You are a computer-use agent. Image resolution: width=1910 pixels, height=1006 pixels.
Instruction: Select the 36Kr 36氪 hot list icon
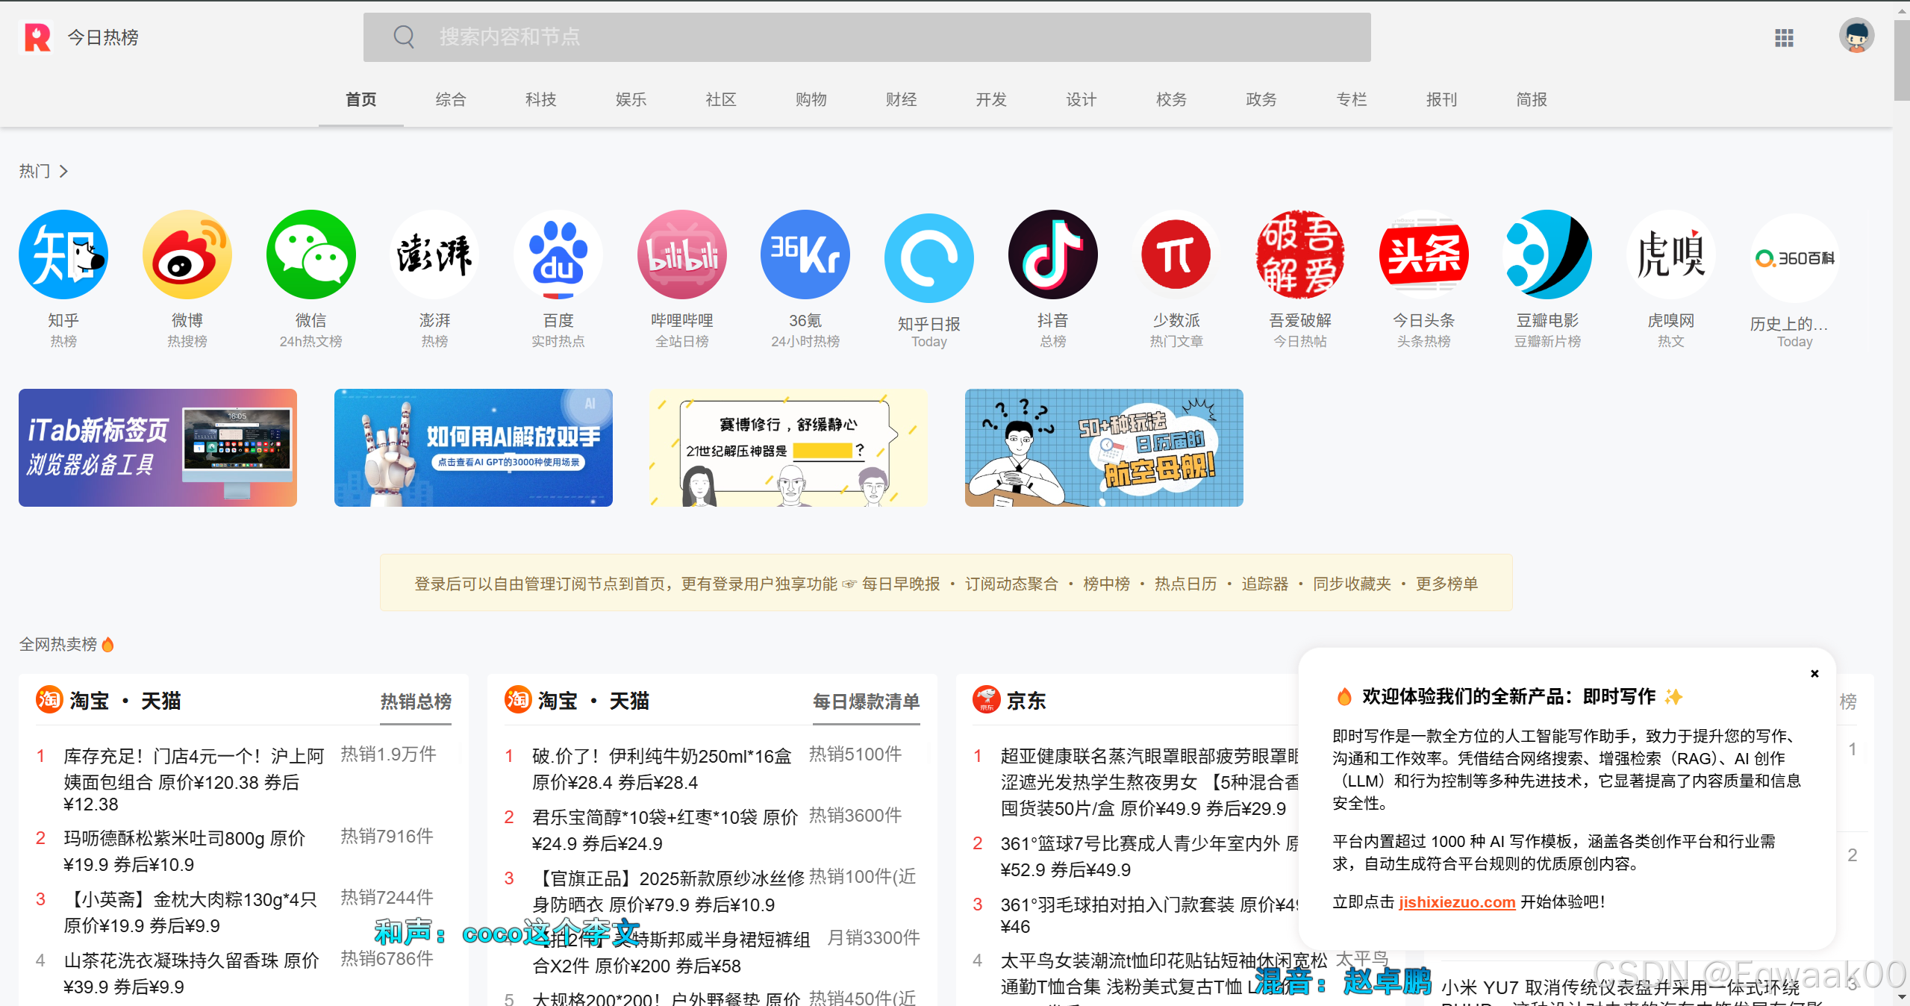805,255
